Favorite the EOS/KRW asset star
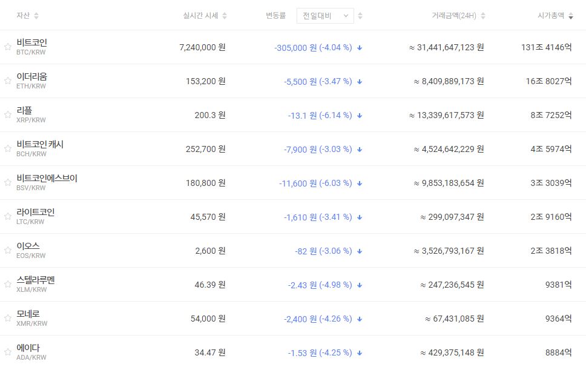586x367 pixels. (8, 250)
